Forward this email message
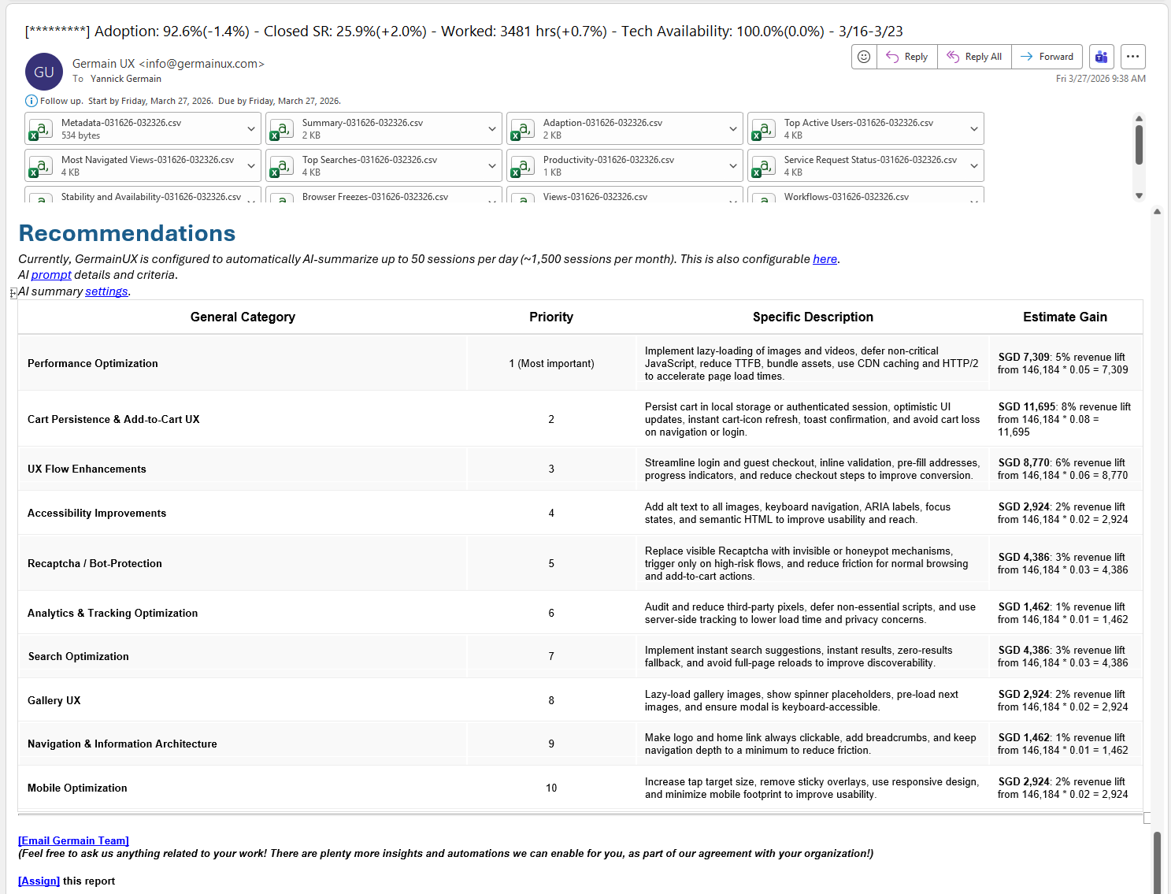The width and height of the screenshot is (1171, 894). pos(1047,57)
